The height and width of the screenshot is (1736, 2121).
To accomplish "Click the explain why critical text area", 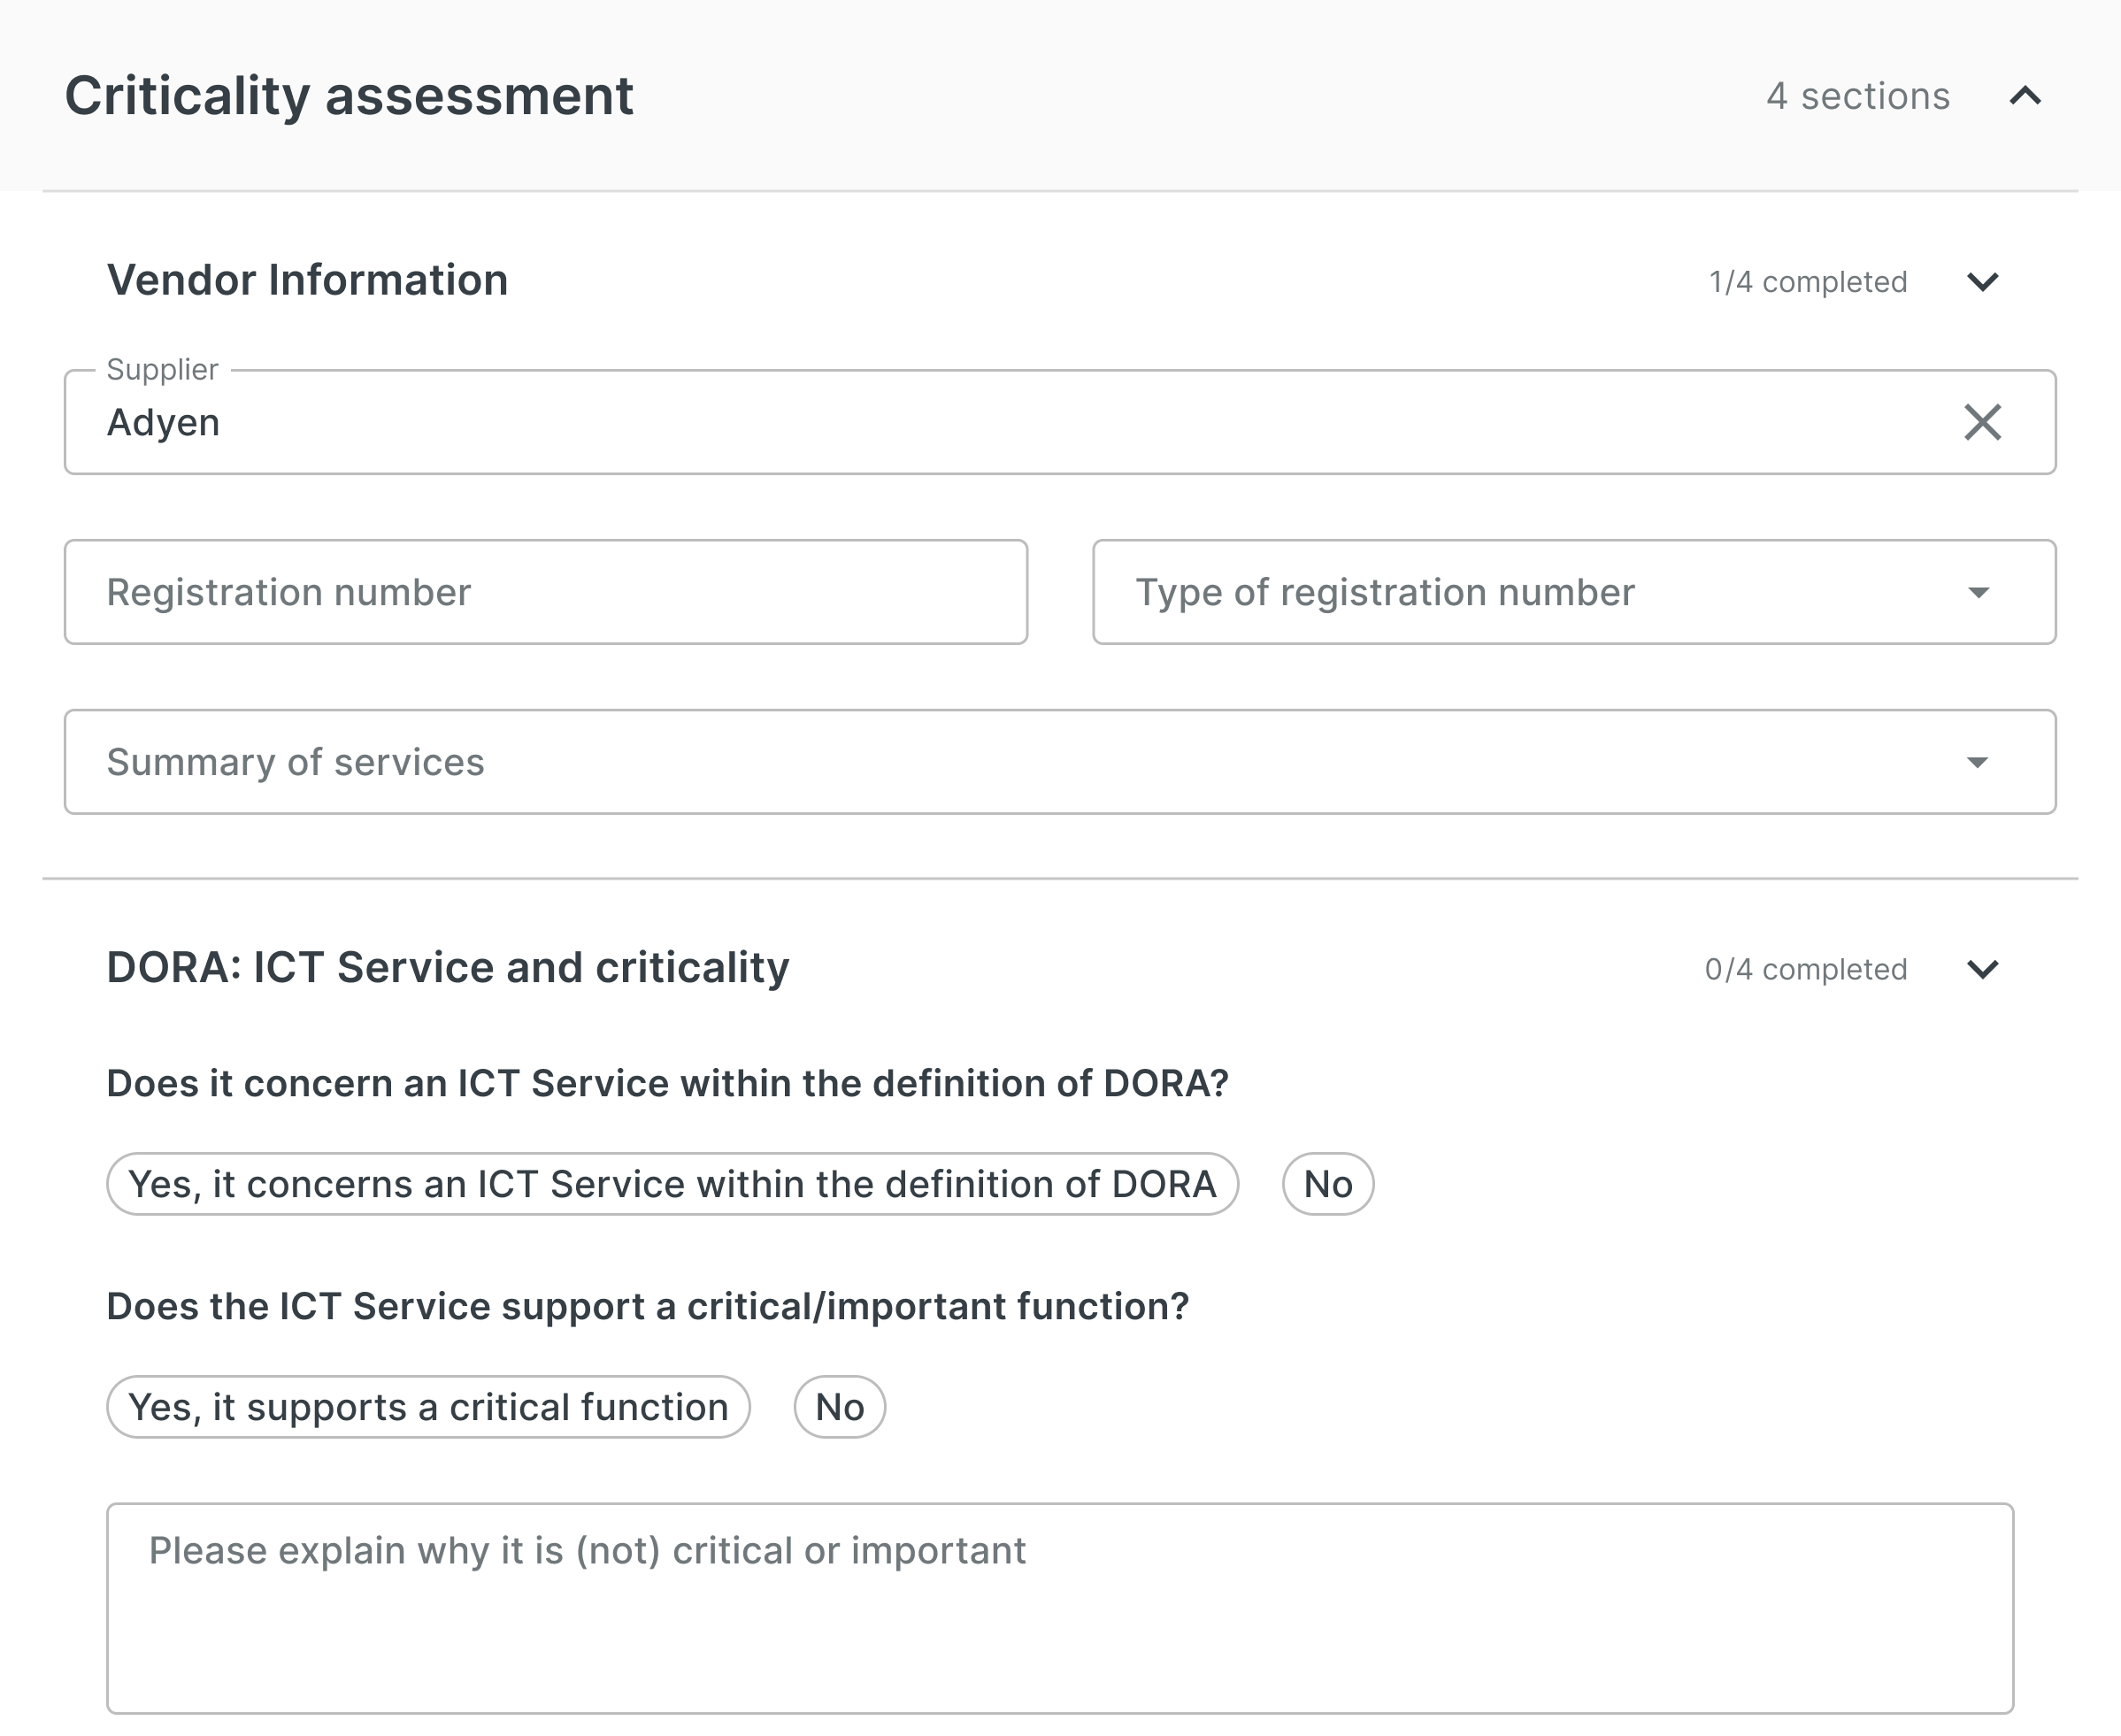I will [1059, 1608].
